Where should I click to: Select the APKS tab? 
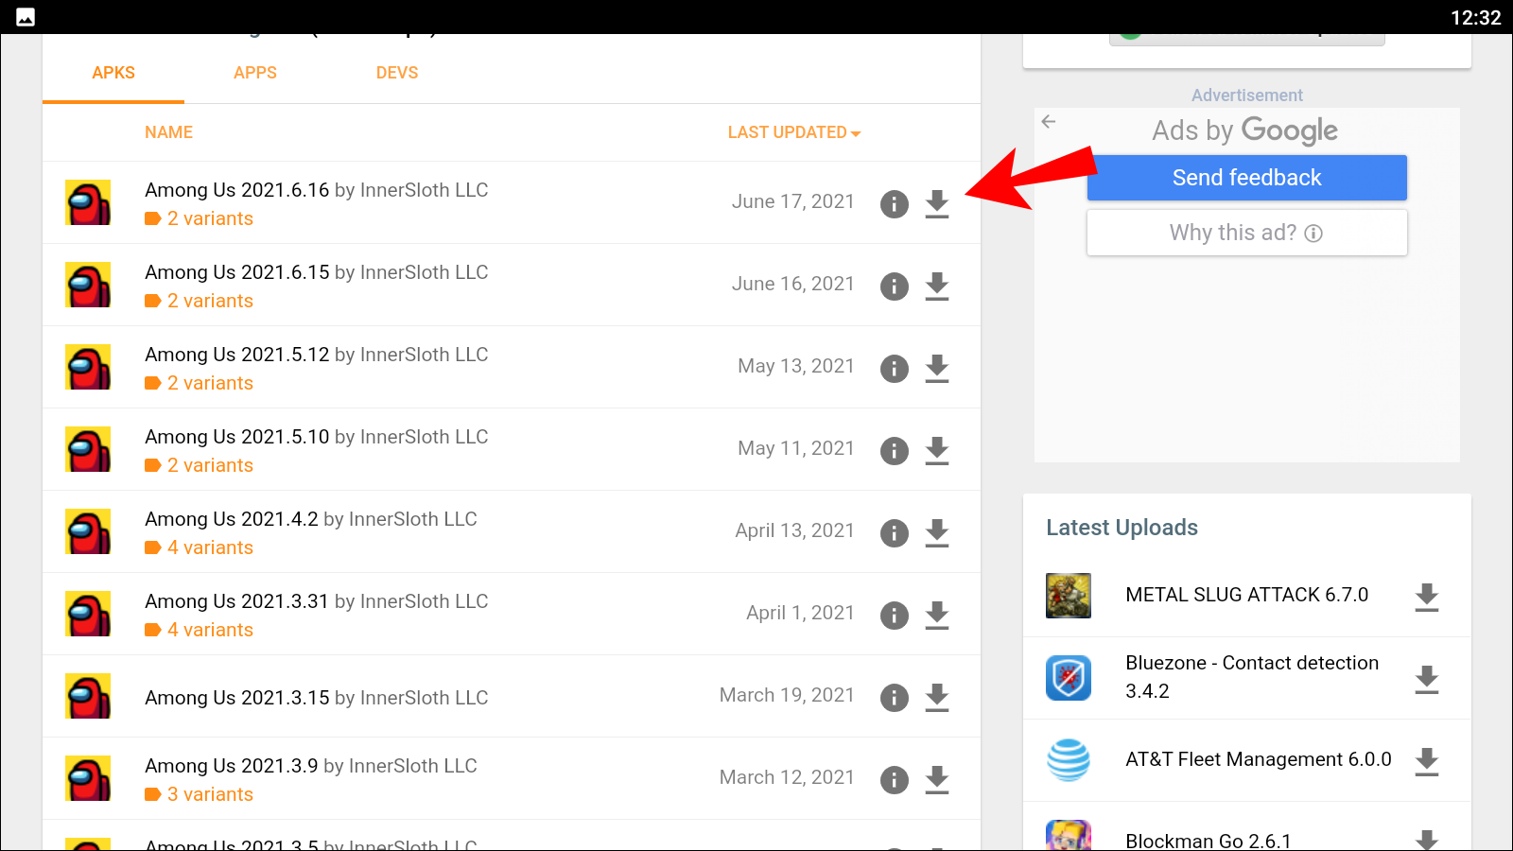point(113,73)
